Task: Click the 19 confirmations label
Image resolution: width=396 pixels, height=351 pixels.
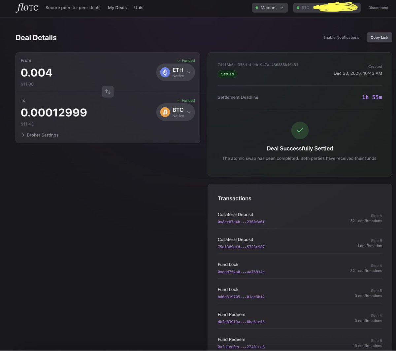Action: (x=368, y=346)
